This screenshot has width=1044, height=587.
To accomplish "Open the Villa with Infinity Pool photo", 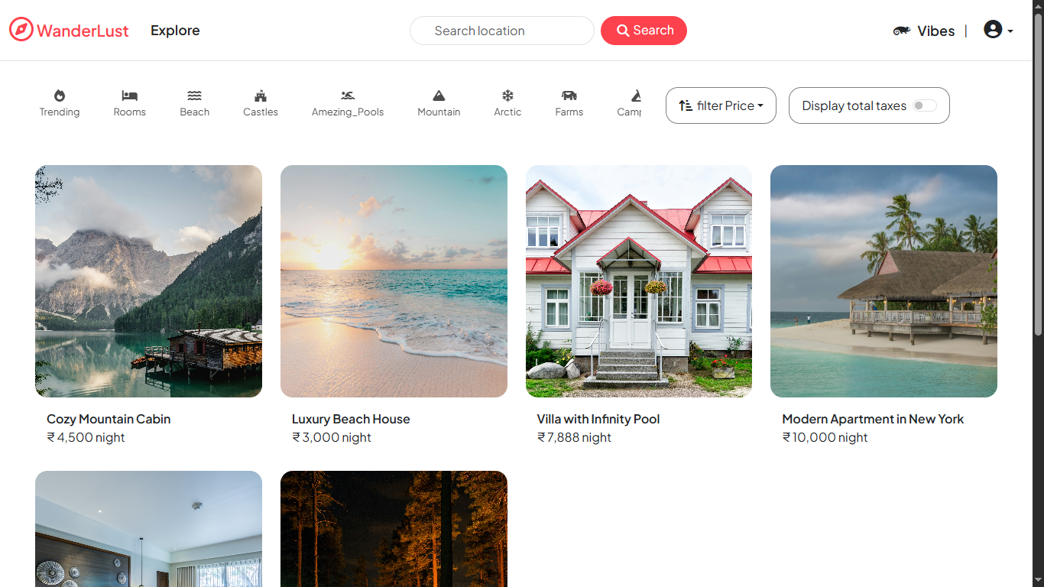I will tap(639, 281).
